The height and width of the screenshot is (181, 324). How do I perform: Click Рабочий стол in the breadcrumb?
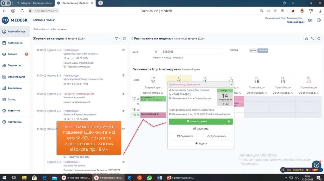pyautogui.click(x=41, y=29)
